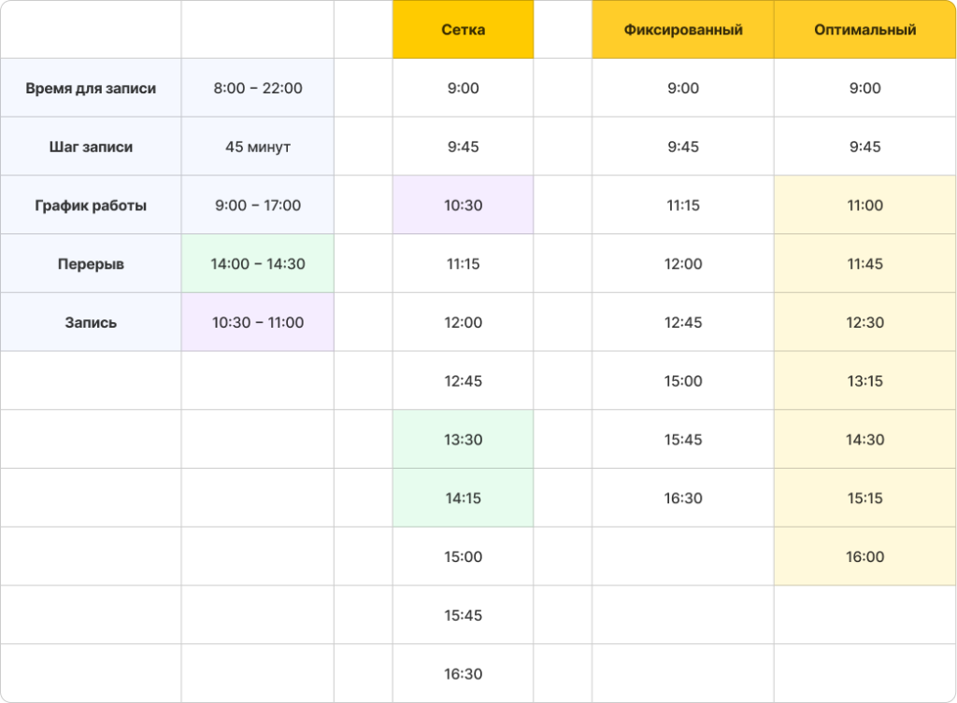Open the Оптимальный column header
957x703 pixels.
click(864, 30)
